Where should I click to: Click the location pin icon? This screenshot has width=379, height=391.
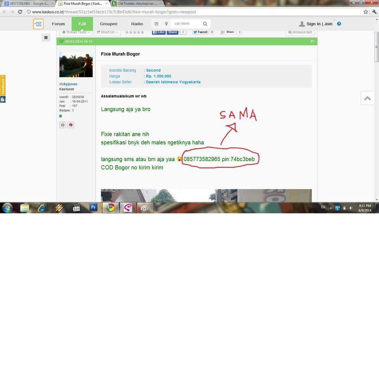pyautogui.click(x=166, y=24)
